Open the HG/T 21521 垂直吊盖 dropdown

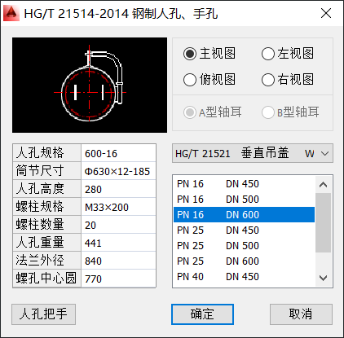tap(253, 153)
